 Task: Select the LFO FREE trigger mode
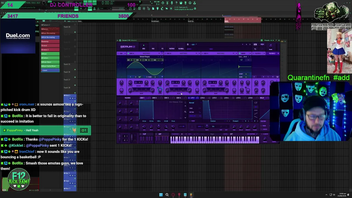click(191, 108)
